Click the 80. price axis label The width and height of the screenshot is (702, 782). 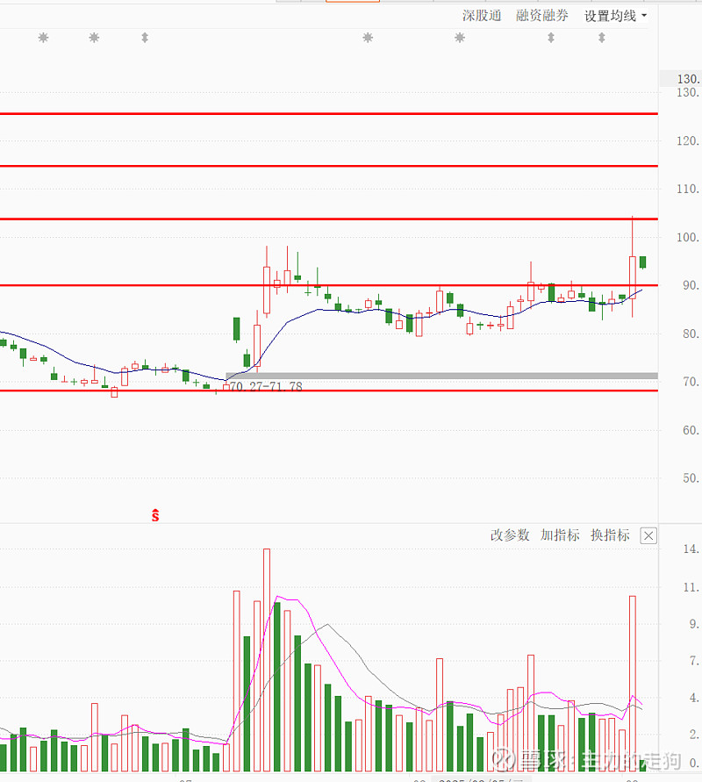[691, 334]
